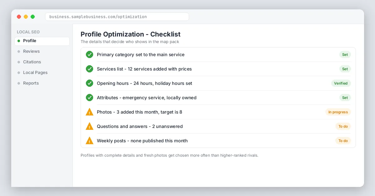Click the footer note about higher-ranked rivals
Image resolution: width=375 pixels, height=196 pixels.
[x=169, y=155]
